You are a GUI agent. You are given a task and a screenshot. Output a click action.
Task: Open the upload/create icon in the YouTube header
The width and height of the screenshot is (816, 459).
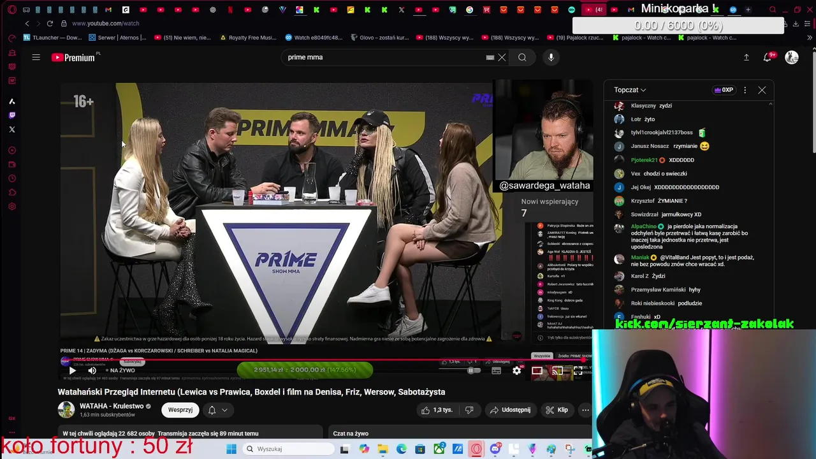(747, 57)
